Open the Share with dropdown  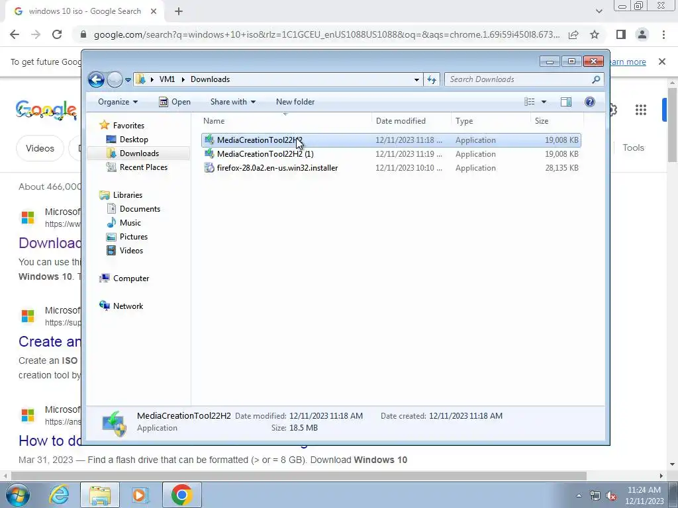click(x=232, y=102)
